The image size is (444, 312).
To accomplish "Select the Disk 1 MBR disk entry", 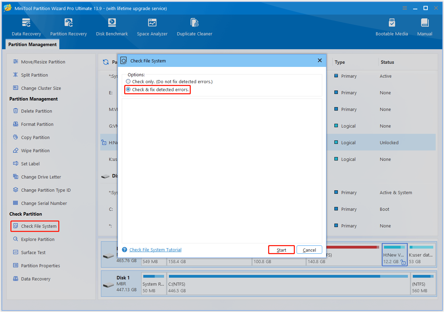I will tap(121, 284).
